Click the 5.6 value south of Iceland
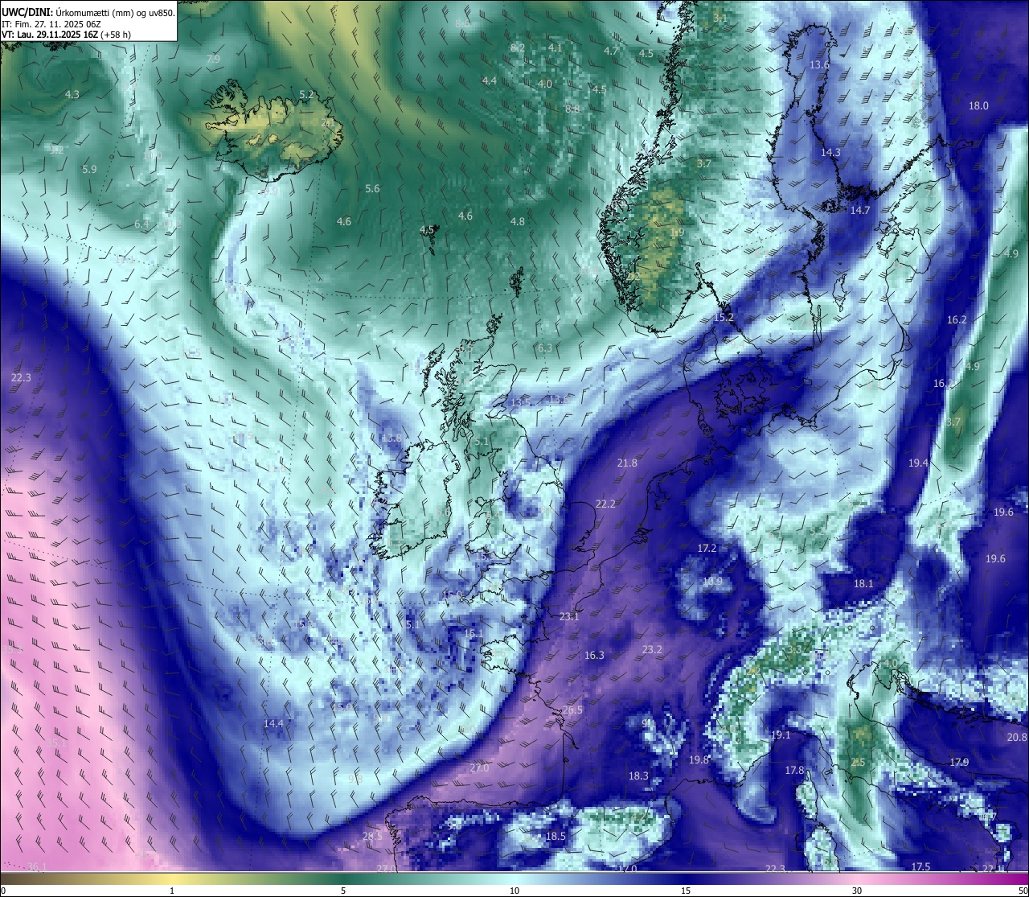1029x897 pixels. tap(372, 189)
